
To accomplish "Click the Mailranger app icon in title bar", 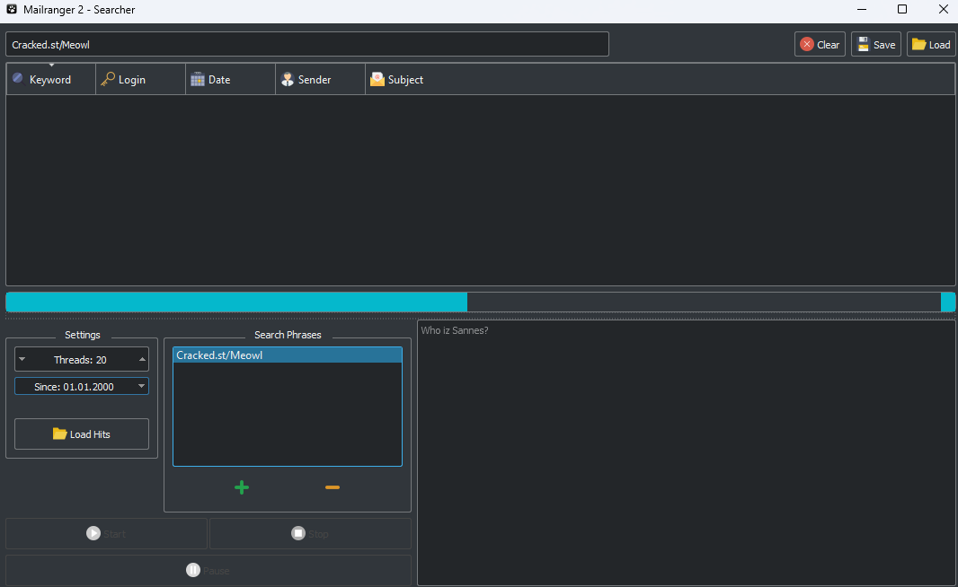I will click(12, 9).
